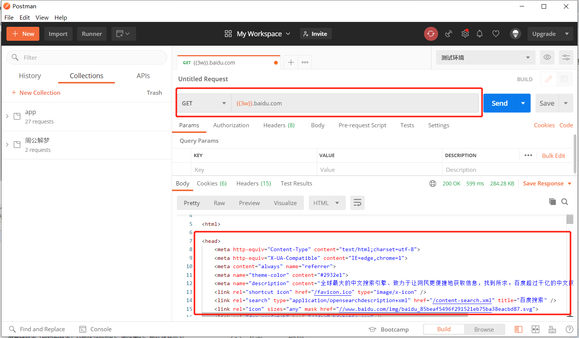Switch to Build mode
The width and height of the screenshot is (579, 338).
tap(444, 329)
